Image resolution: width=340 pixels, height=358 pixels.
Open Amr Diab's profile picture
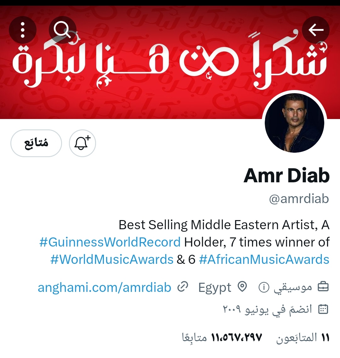294,123
